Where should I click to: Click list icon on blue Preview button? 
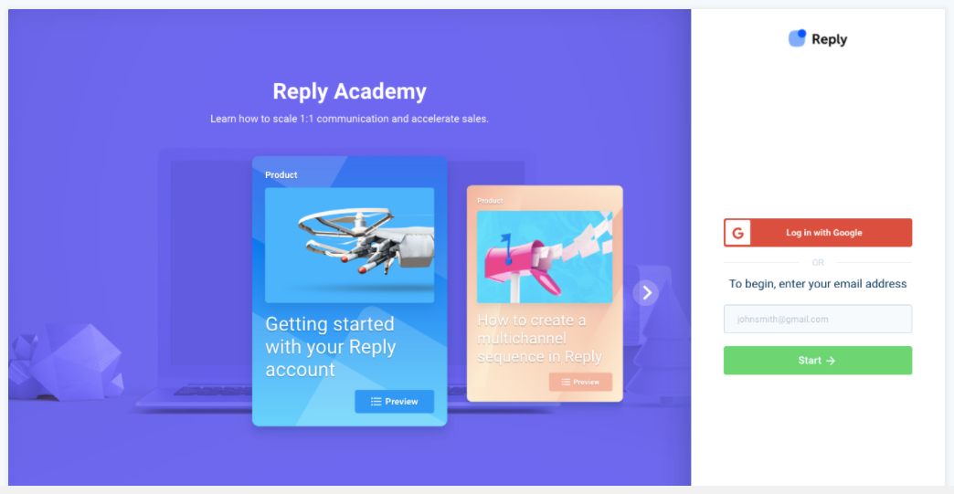376,402
